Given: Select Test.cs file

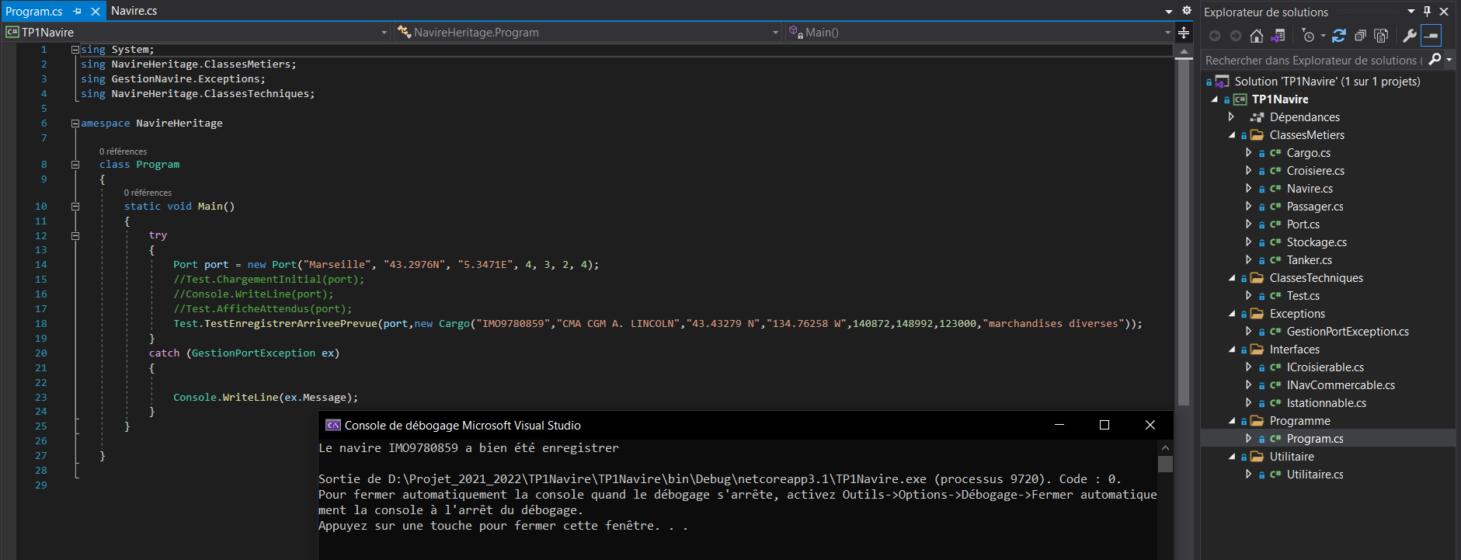Looking at the screenshot, I should 1303,296.
